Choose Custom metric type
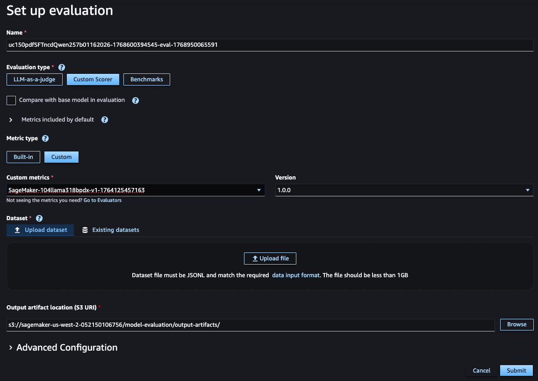The width and height of the screenshot is (538, 381). coord(61,157)
